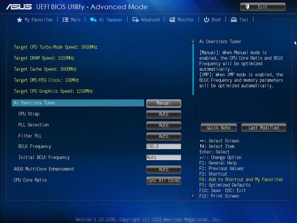Open the Filter PLL Auto dropdown
This screenshot has height=223, width=297.
[164, 136]
